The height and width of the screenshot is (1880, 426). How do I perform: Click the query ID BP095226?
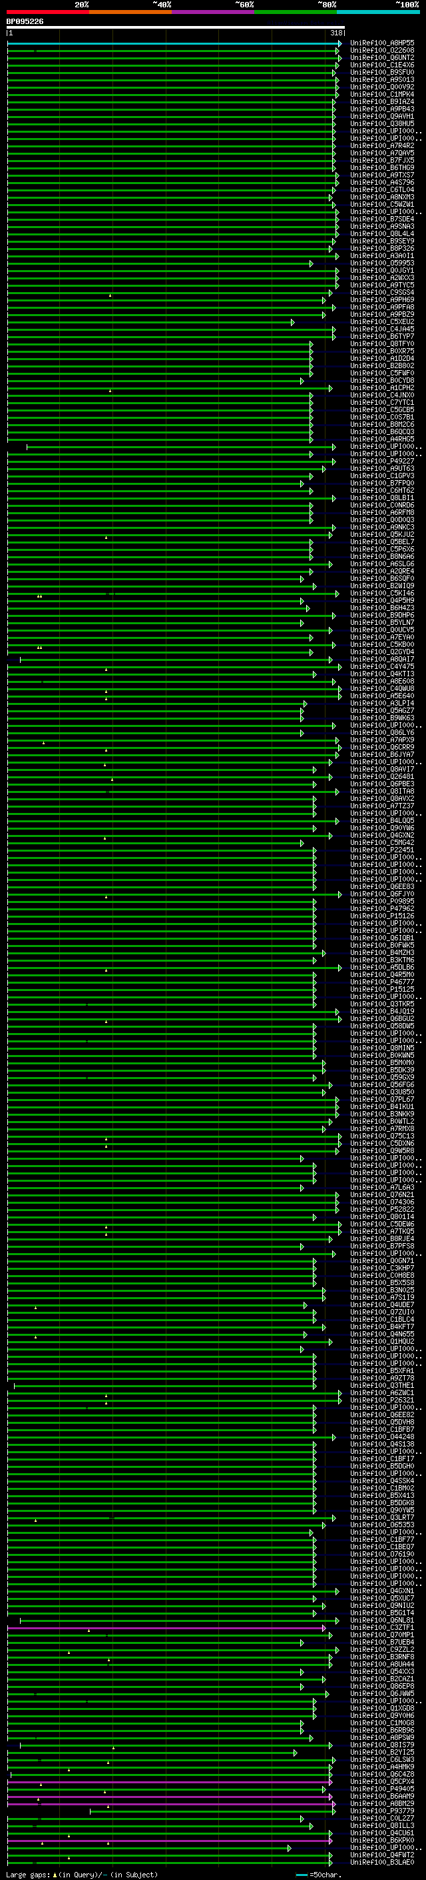pos(25,22)
